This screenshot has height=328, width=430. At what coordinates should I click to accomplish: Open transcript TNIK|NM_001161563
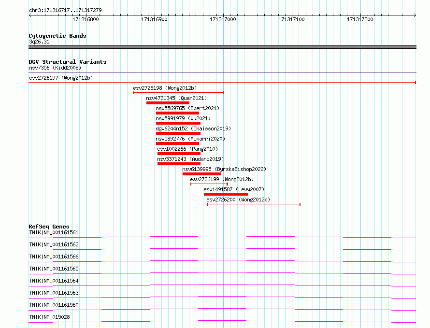[54, 293]
